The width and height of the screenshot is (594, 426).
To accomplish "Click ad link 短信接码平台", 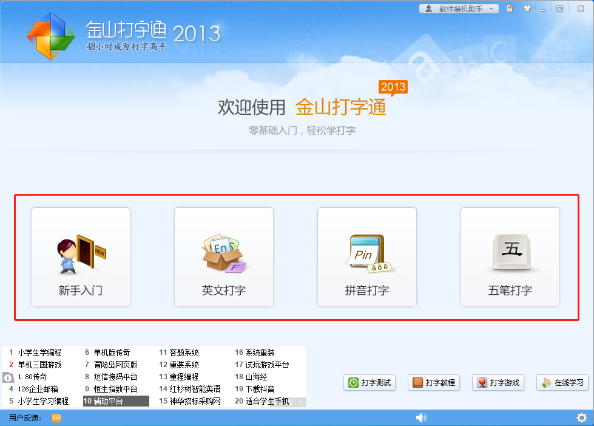I will tap(115, 377).
